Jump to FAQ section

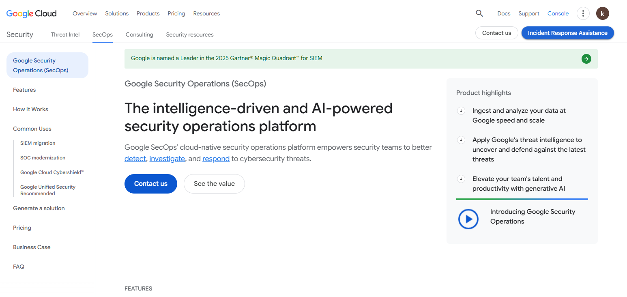tap(19, 267)
